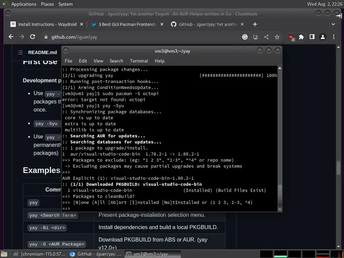344x258 pixels.
Task: Click terminal scrollbar down arrow
Action: pos(280,209)
